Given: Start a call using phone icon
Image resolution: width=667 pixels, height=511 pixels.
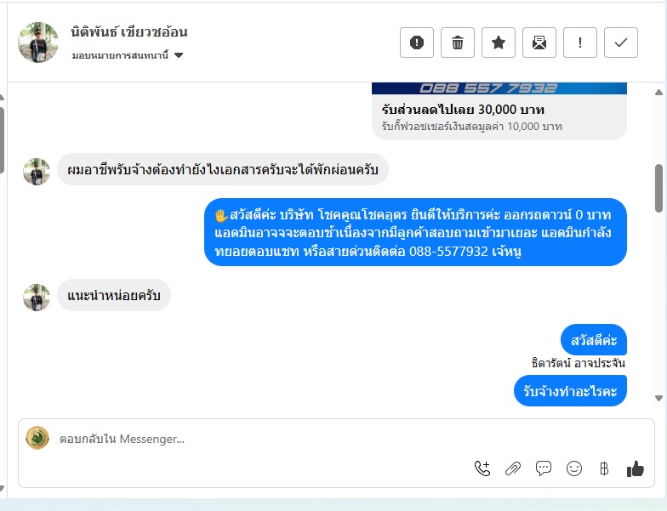Looking at the screenshot, I should [482, 468].
